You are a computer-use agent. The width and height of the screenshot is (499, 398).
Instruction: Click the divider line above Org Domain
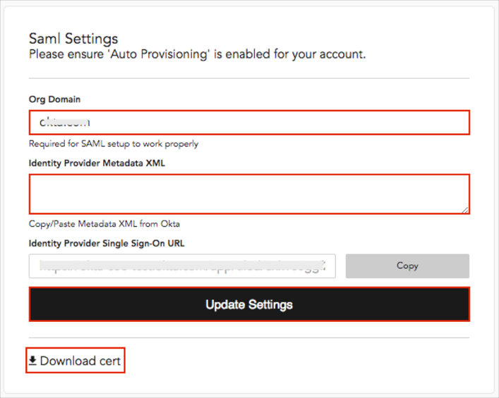pos(248,77)
